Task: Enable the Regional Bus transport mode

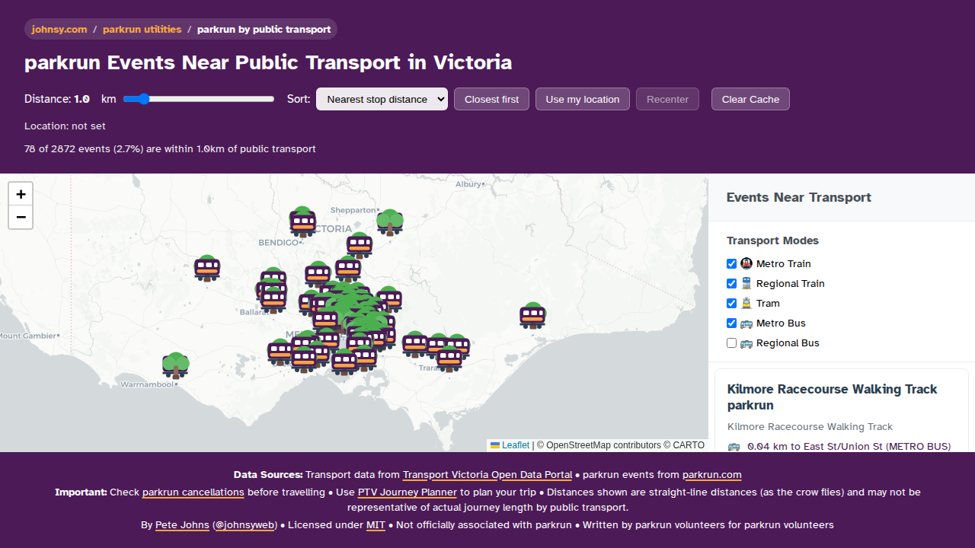Action: [731, 342]
